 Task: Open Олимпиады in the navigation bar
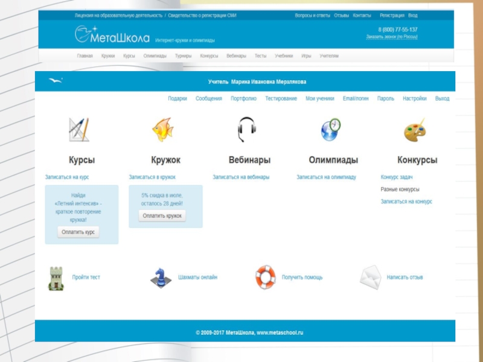(x=155, y=56)
